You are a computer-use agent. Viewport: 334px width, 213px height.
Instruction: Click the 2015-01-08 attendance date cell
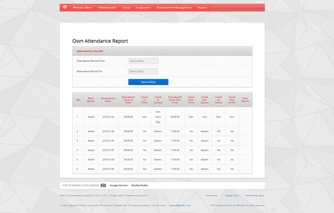(108, 160)
